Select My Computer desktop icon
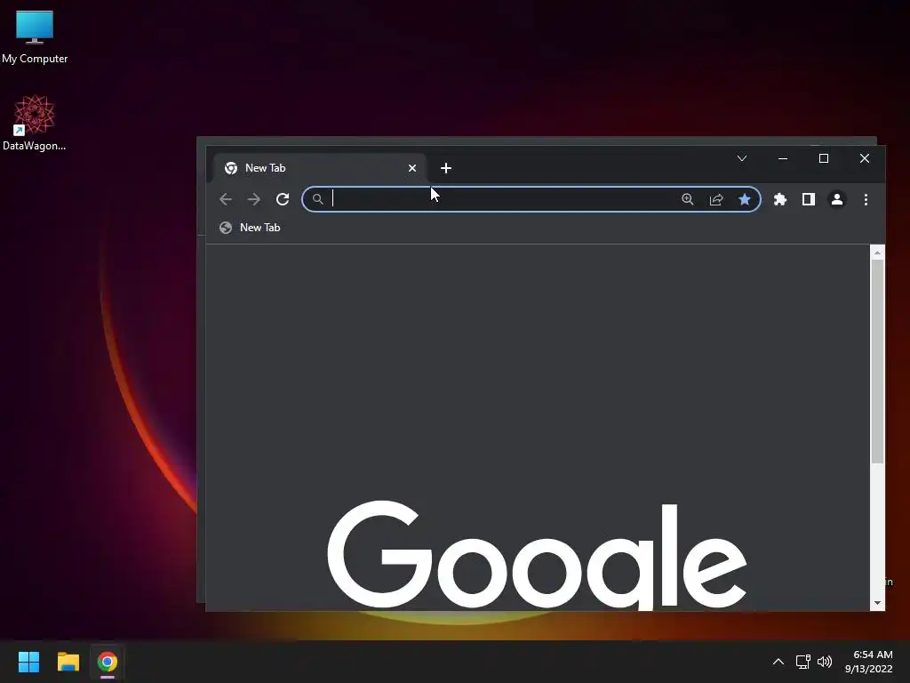Image resolution: width=910 pixels, height=683 pixels. coord(35,36)
